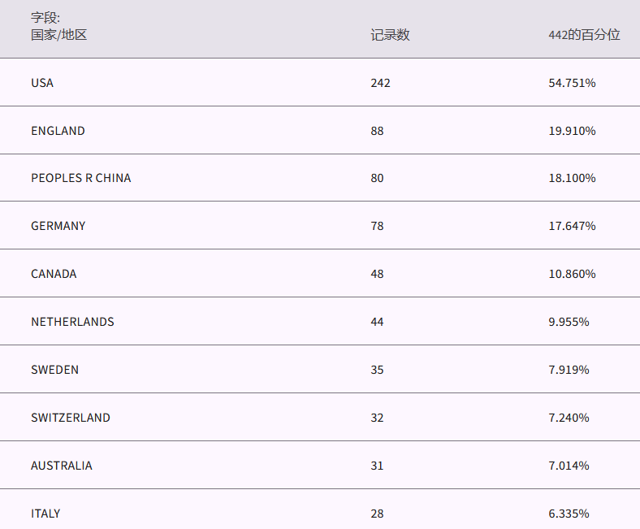640x529 pixels.
Task: Click record count 44 for Netherlands
Action: coord(377,322)
